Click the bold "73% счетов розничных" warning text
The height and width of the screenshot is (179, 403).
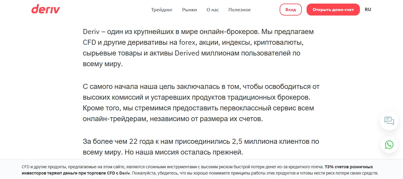(x=349, y=167)
